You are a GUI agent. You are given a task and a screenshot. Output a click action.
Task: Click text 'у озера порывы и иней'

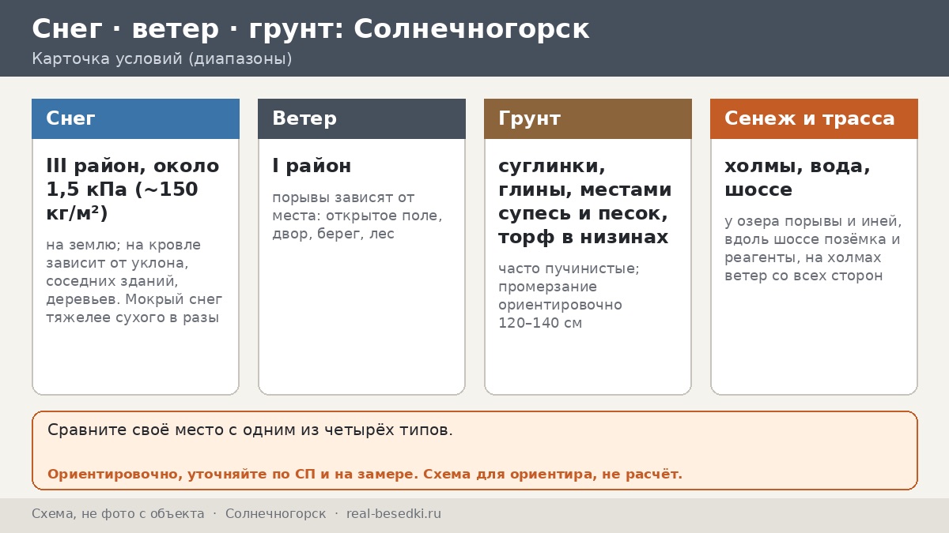[x=813, y=221]
